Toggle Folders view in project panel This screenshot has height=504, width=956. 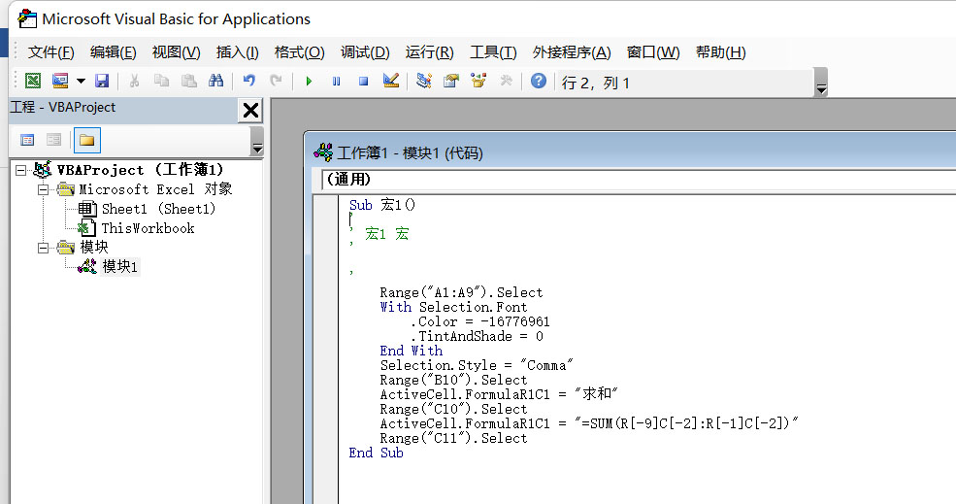[x=86, y=141]
